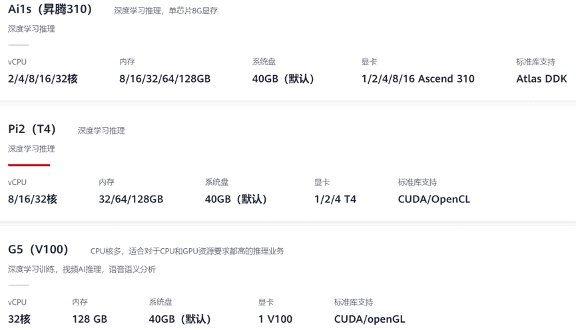Image resolution: width=576 pixels, height=330 pixels.
Task: Click the Atlas DDK library text
Action: (x=541, y=79)
